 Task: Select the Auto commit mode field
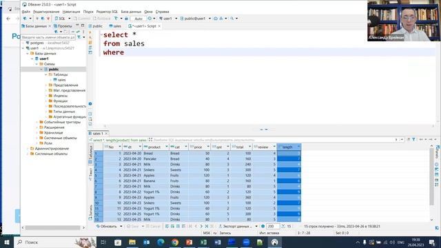tap(139, 19)
